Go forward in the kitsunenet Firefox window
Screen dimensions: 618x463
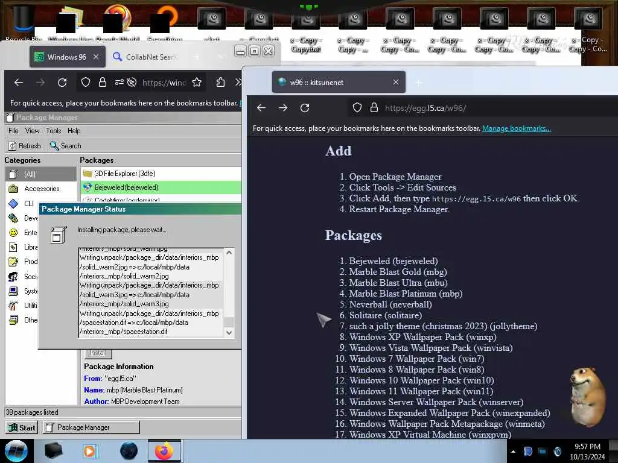pos(283,108)
